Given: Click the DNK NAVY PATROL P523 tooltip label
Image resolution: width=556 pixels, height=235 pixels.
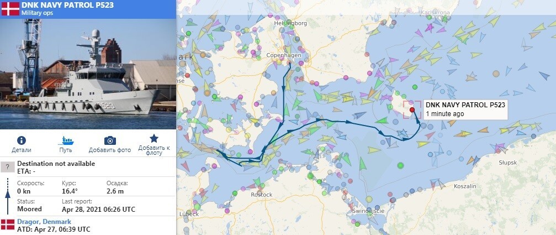Looking at the screenshot, I should coord(465,105).
